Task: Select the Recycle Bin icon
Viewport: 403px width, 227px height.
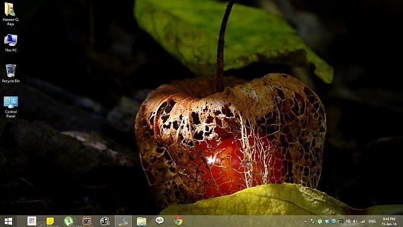Action: (10, 73)
